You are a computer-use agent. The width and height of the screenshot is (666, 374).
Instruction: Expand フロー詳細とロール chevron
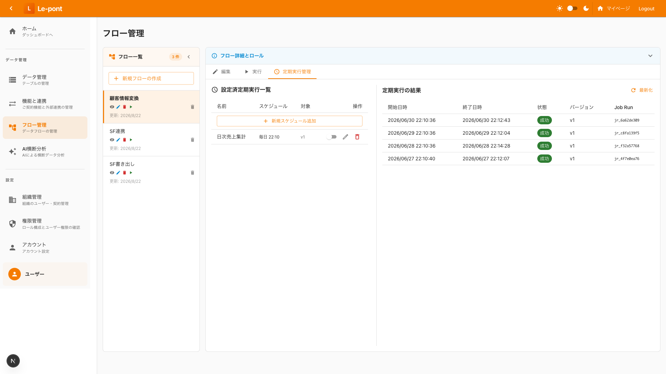(650, 56)
